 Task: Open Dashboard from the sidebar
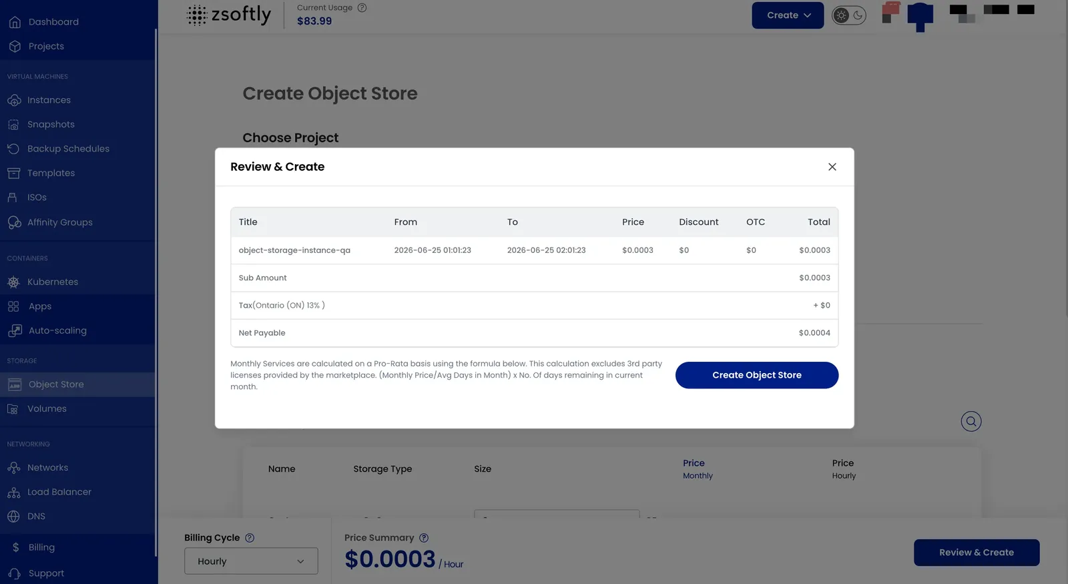pyautogui.click(x=53, y=22)
